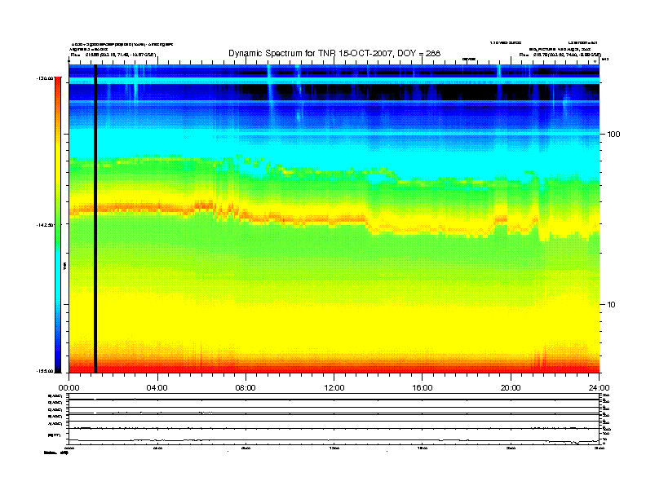
Task: Click the 16:00 time axis label
Action: [423, 388]
